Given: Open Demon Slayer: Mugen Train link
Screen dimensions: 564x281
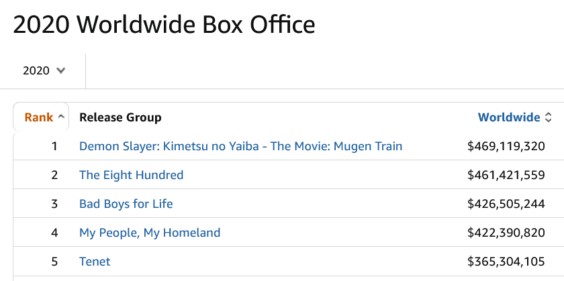Looking at the screenshot, I should click(240, 146).
